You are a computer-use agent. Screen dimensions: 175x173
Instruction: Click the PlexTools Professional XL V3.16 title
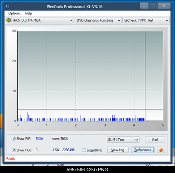tap(74, 7)
